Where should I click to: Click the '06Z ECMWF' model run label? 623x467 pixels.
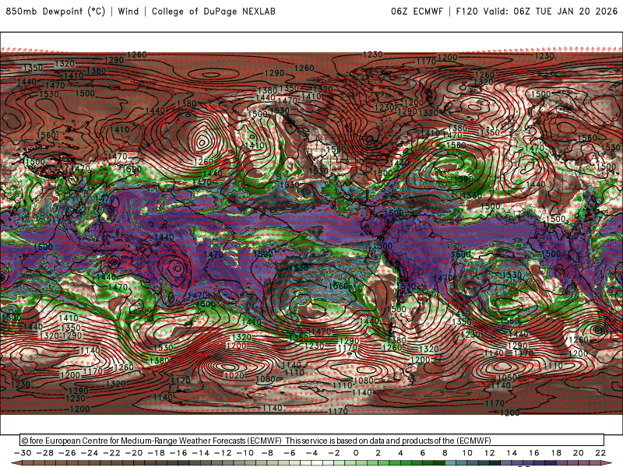click(x=417, y=11)
